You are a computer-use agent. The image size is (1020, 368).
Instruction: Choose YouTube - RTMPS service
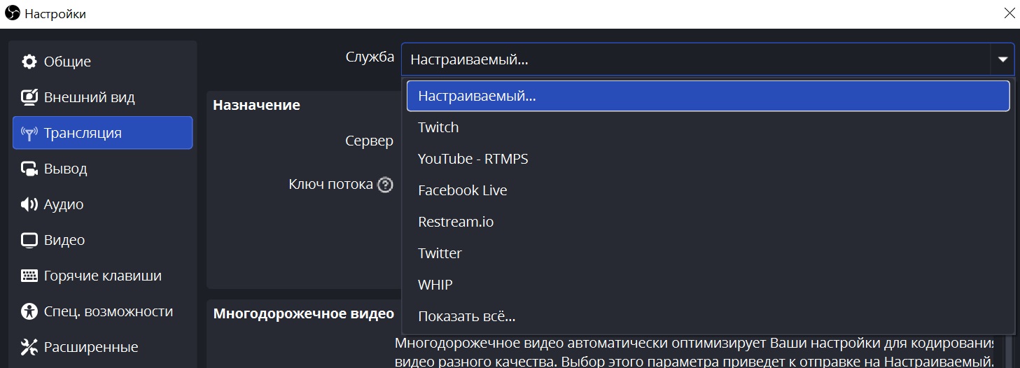pyautogui.click(x=473, y=159)
